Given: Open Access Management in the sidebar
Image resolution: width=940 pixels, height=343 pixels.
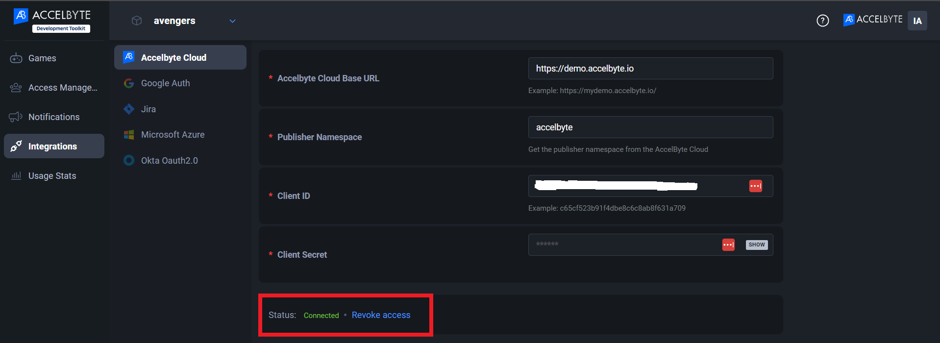Looking at the screenshot, I should 54,88.
